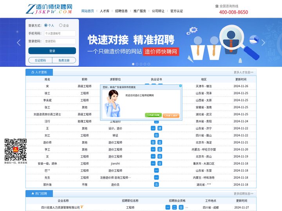Click the 一 badge in 先生 row

pos(156,177)
